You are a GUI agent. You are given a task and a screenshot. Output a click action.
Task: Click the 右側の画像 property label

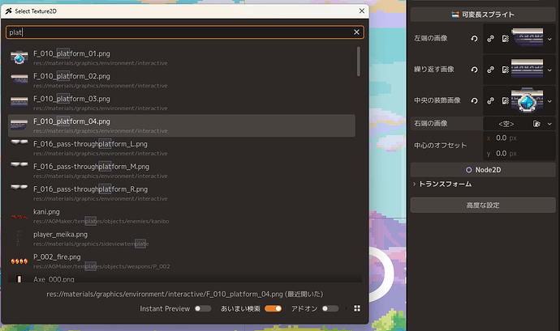coord(431,123)
